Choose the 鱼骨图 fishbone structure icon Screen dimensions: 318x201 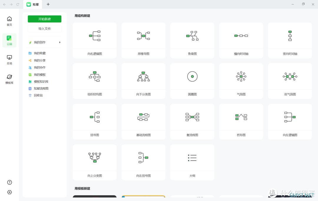pos(192,36)
